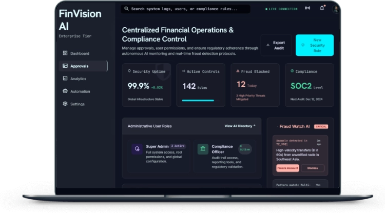Click Next Audit: Dec 12, 2024 text
385x213 pixels.
[306, 99]
